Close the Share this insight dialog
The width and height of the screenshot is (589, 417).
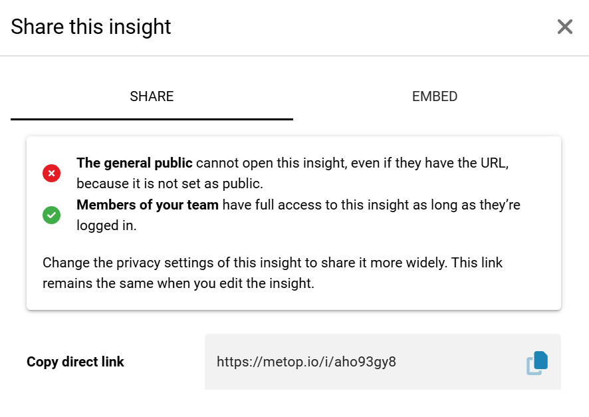(564, 27)
